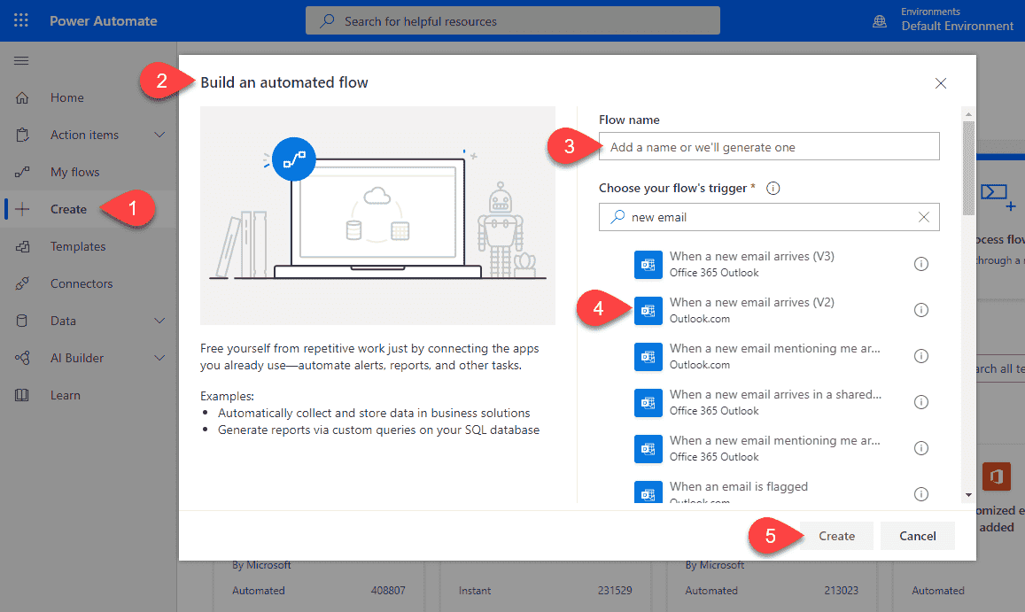Click the Flow name input field
Screen dimensions: 1025x612
(x=769, y=146)
